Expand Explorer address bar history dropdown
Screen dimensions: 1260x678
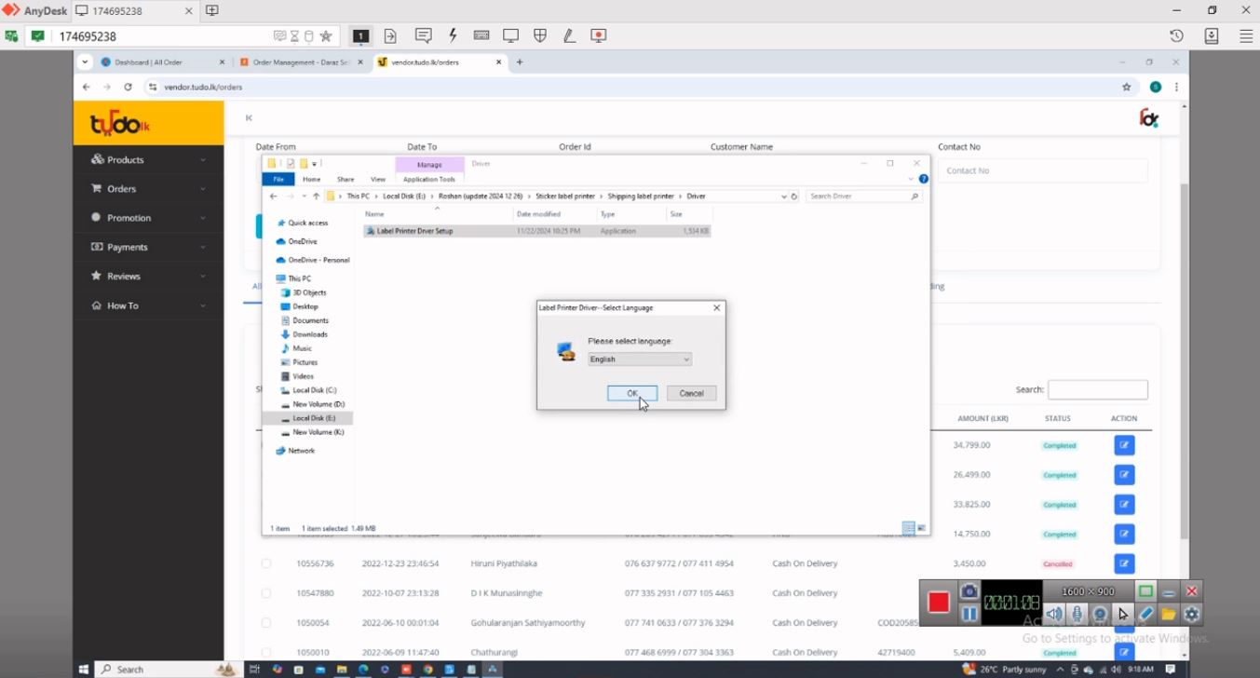point(783,197)
